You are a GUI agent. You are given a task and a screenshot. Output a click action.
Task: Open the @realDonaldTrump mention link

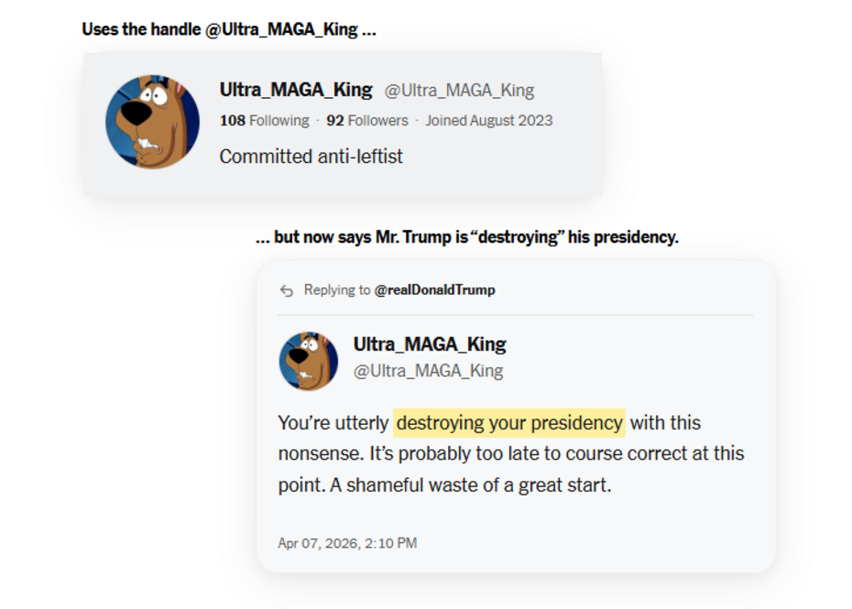click(x=434, y=289)
